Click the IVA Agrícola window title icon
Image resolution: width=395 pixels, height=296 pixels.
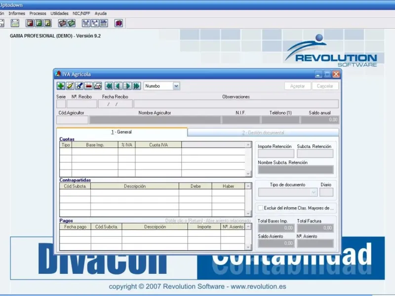[x=58, y=74]
